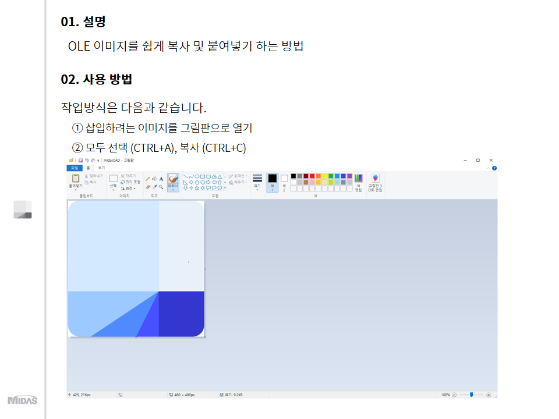The height and width of the screenshot is (419, 559).
Task: Collapse the ribbon with the caret arrow
Action: 488,168
